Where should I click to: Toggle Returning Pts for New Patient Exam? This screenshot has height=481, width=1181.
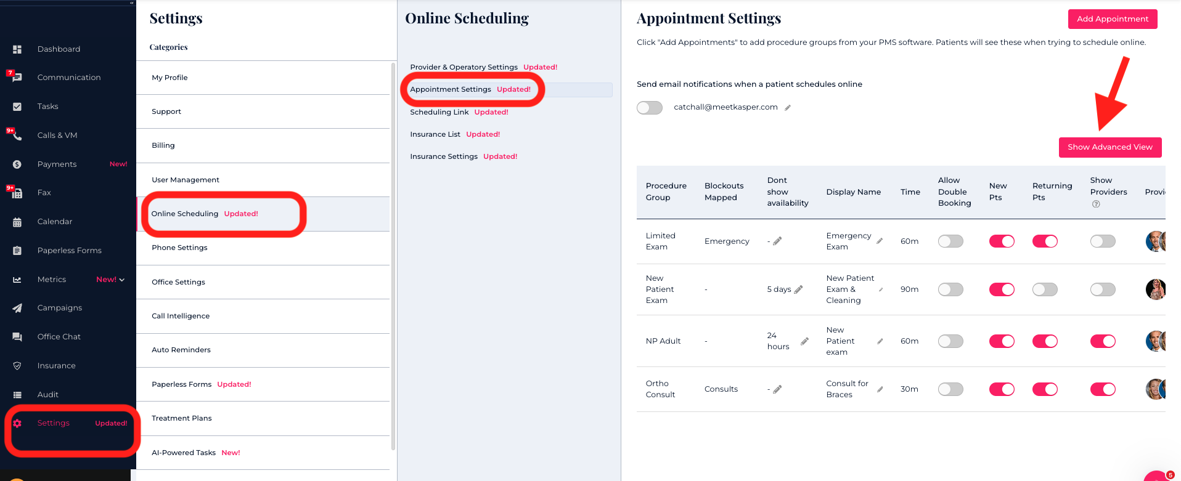(x=1045, y=289)
